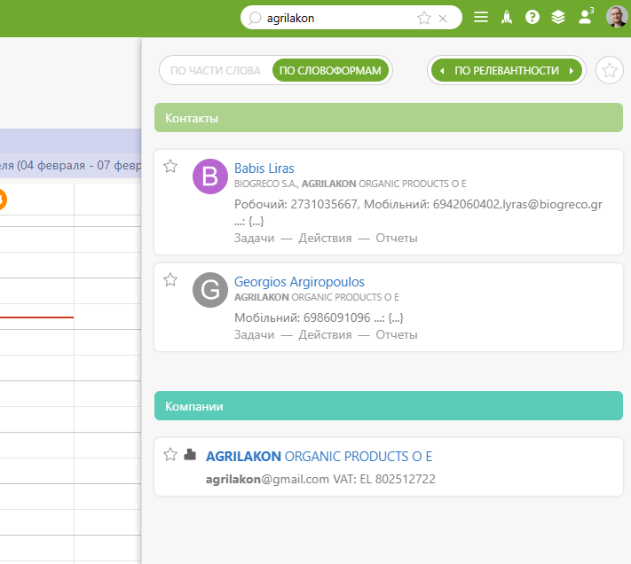Viewport: 631px width, 564px height.
Task: Switch search to ПО ЧАСТИ СЛОВА
Action: [216, 71]
